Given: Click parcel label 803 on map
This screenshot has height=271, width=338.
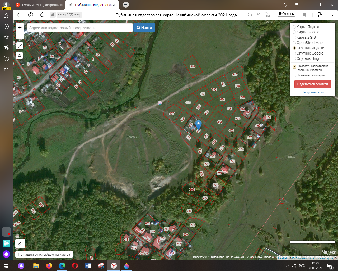Looking at the screenshot, I should (147, 223).
